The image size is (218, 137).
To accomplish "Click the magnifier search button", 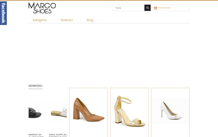I will pos(148,8).
